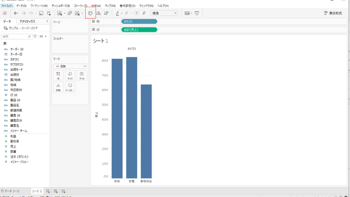This screenshot has width=350, height=197.
Task: Click the 詳細 detail mark card button
Action: pyautogui.click(x=58, y=87)
